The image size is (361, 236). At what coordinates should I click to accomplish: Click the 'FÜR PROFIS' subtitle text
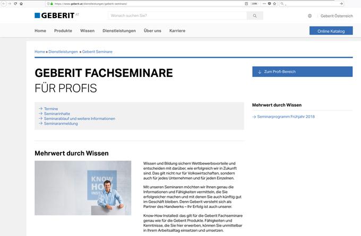[x=66, y=89]
